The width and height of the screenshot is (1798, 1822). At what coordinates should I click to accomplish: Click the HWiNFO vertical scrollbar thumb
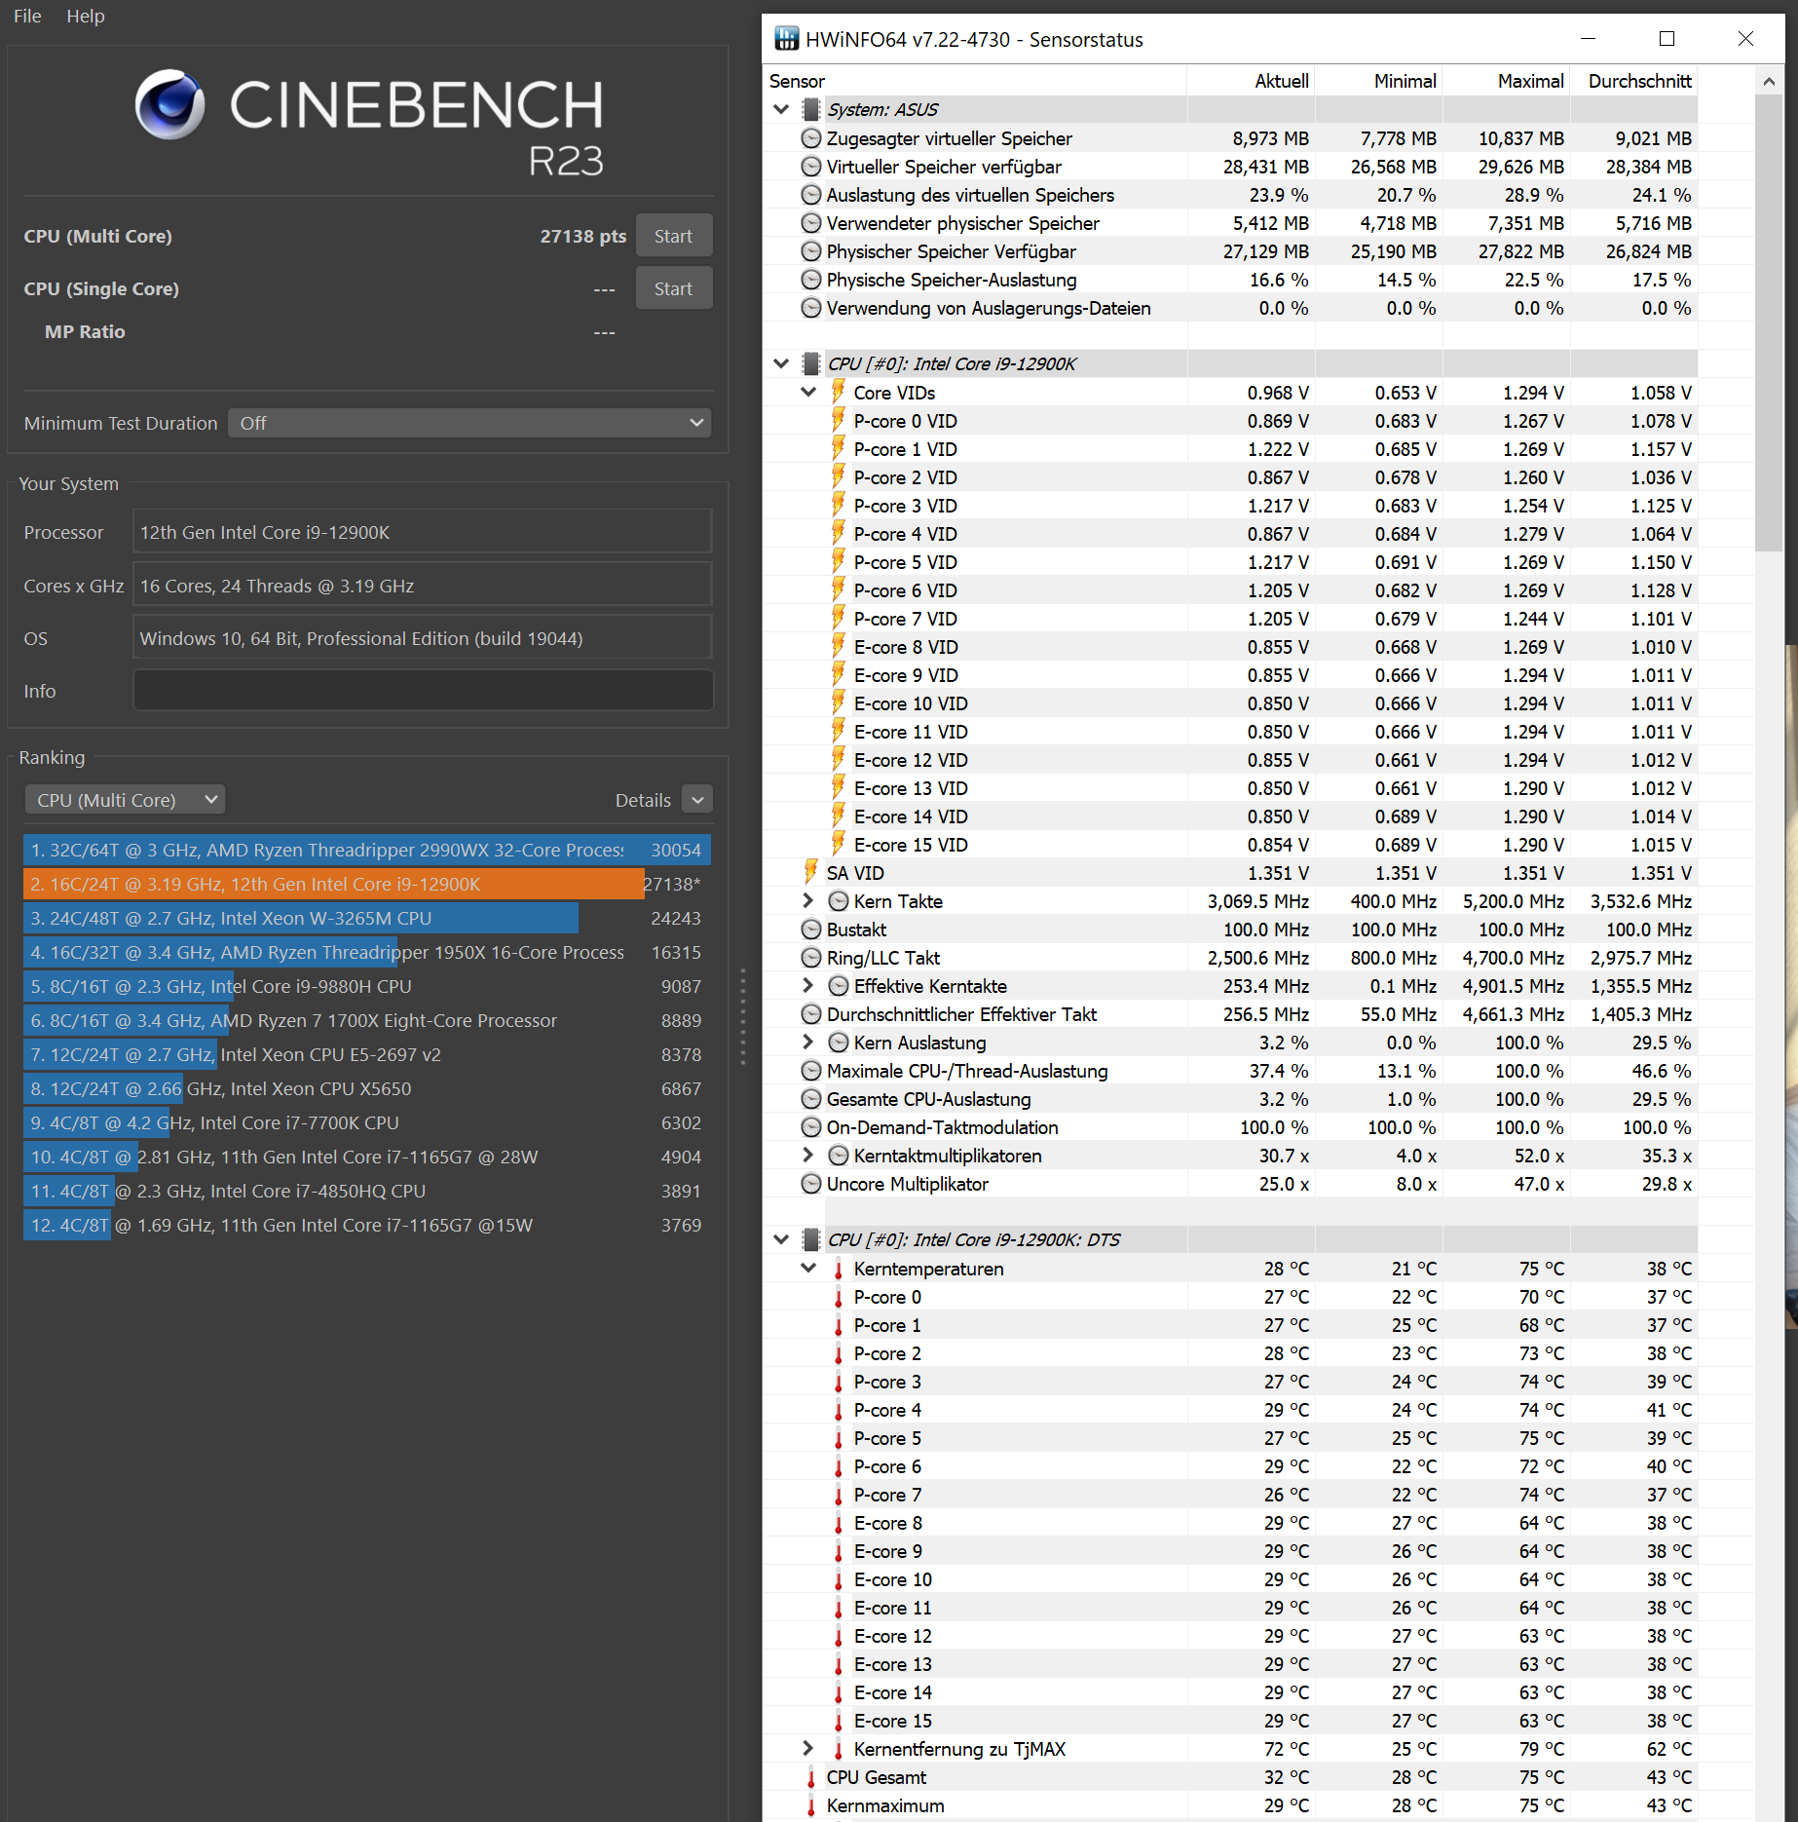pos(1769,323)
